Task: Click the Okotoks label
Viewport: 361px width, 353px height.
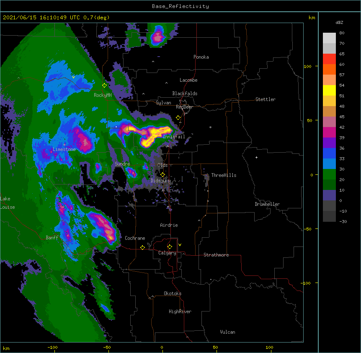Action: (x=173, y=293)
